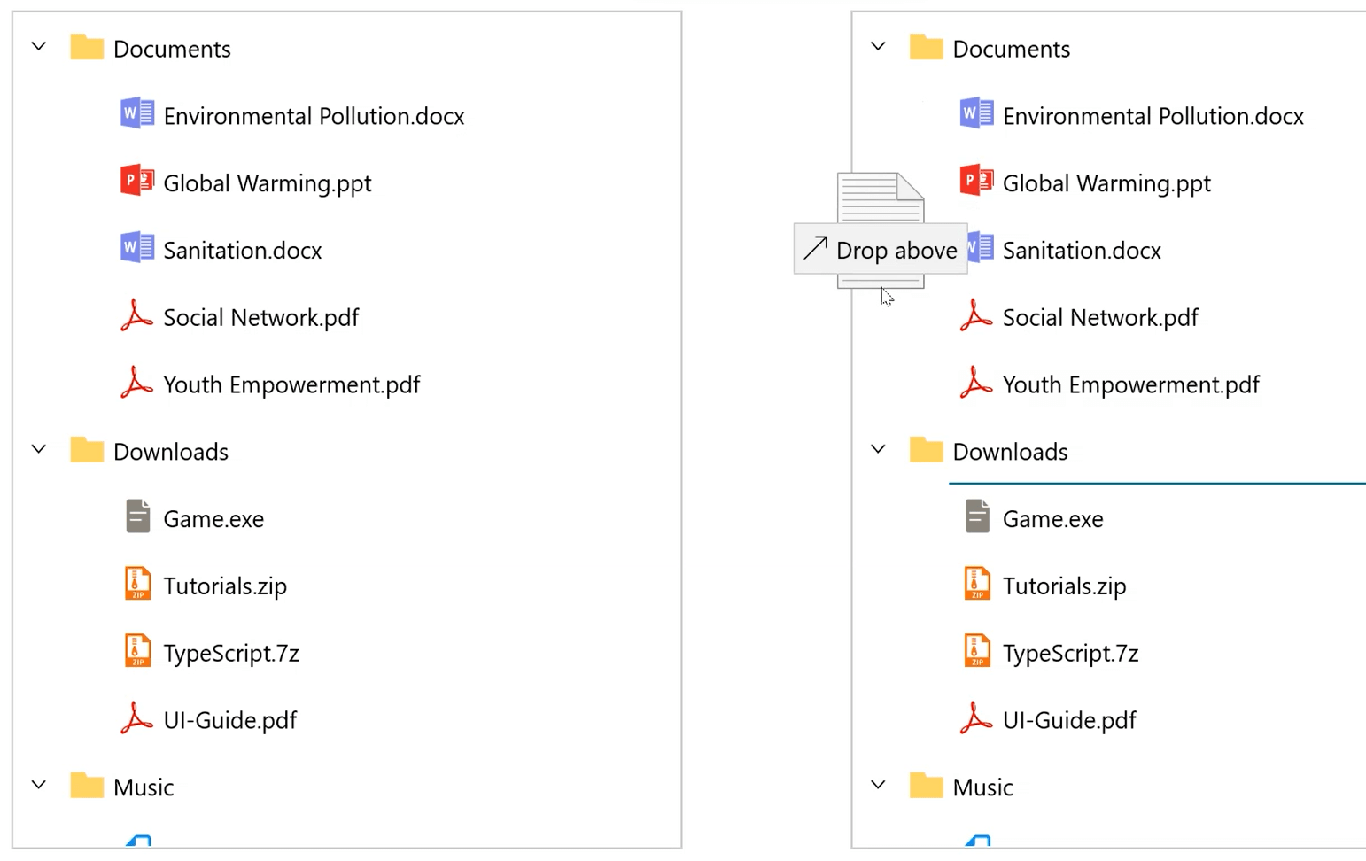This screenshot has height=861, width=1366.
Task: Select the Downloads folder label in right tree
Action: (1010, 452)
